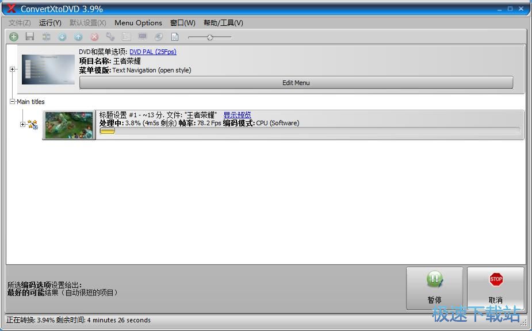Click the 取消 stop button
This screenshot has width=532, height=331.
click(496, 288)
